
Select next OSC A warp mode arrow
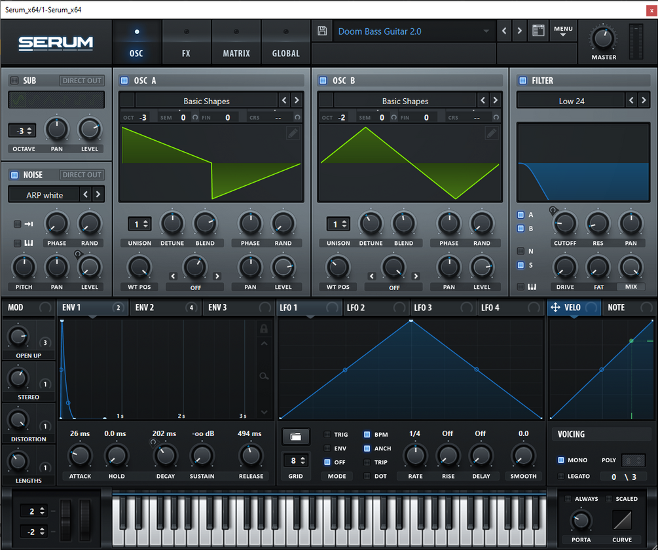tap(217, 276)
